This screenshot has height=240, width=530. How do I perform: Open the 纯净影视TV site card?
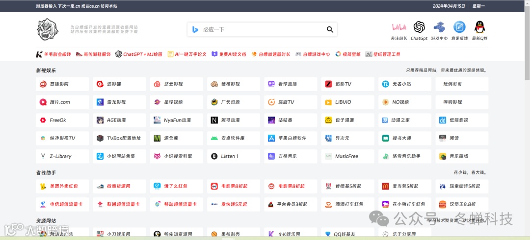tap(62, 139)
